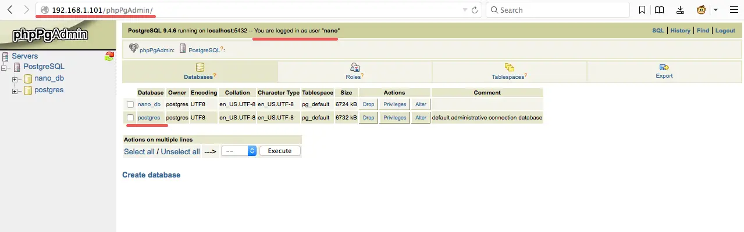Click Drop for the nano_db database
744x232 pixels.
pos(369,104)
